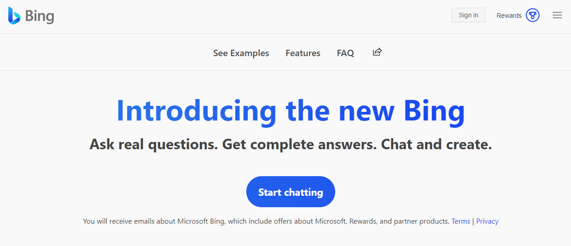Click the large blue 'Bing' headline word
The image size is (571, 246).
(435, 111)
